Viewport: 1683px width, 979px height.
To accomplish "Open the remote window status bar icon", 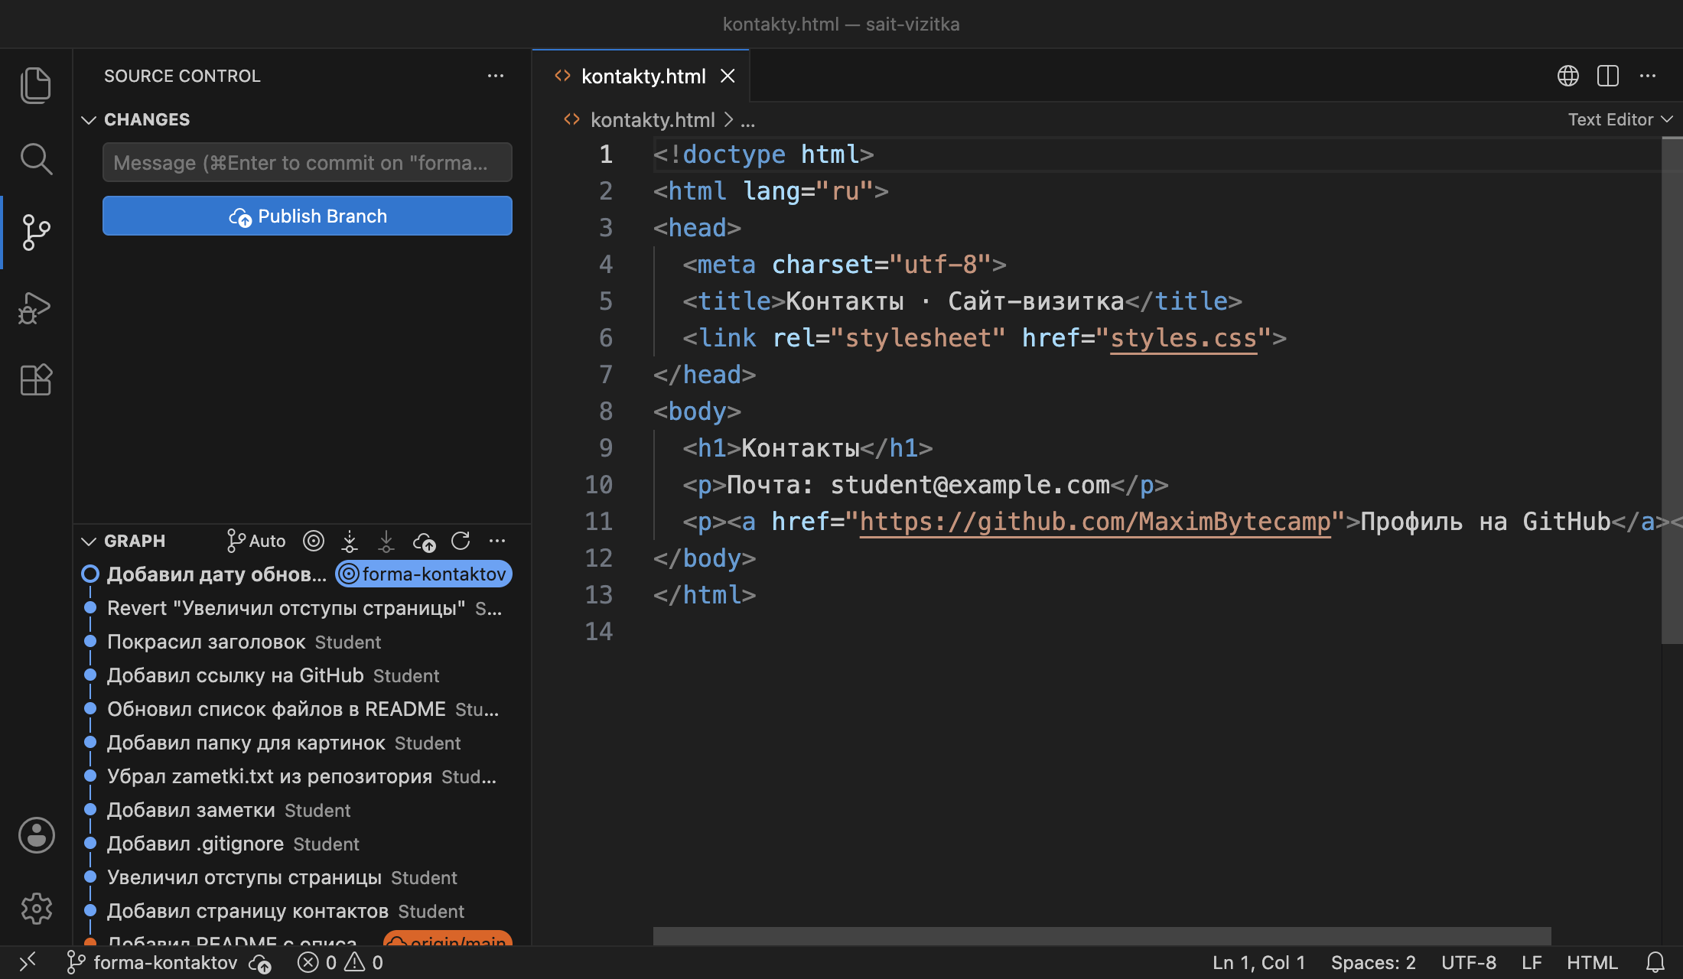I will pyautogui.click(x=28, y=962).
